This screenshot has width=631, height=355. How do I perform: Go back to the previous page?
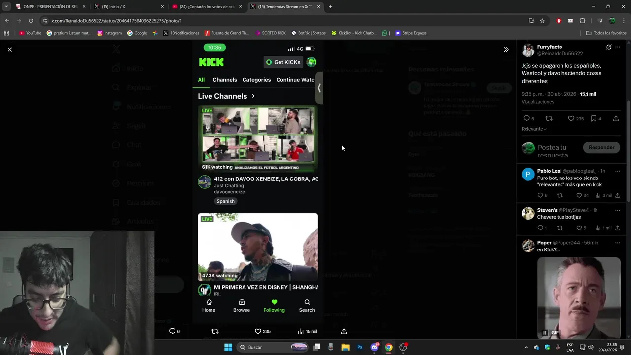tap(7, 21)
